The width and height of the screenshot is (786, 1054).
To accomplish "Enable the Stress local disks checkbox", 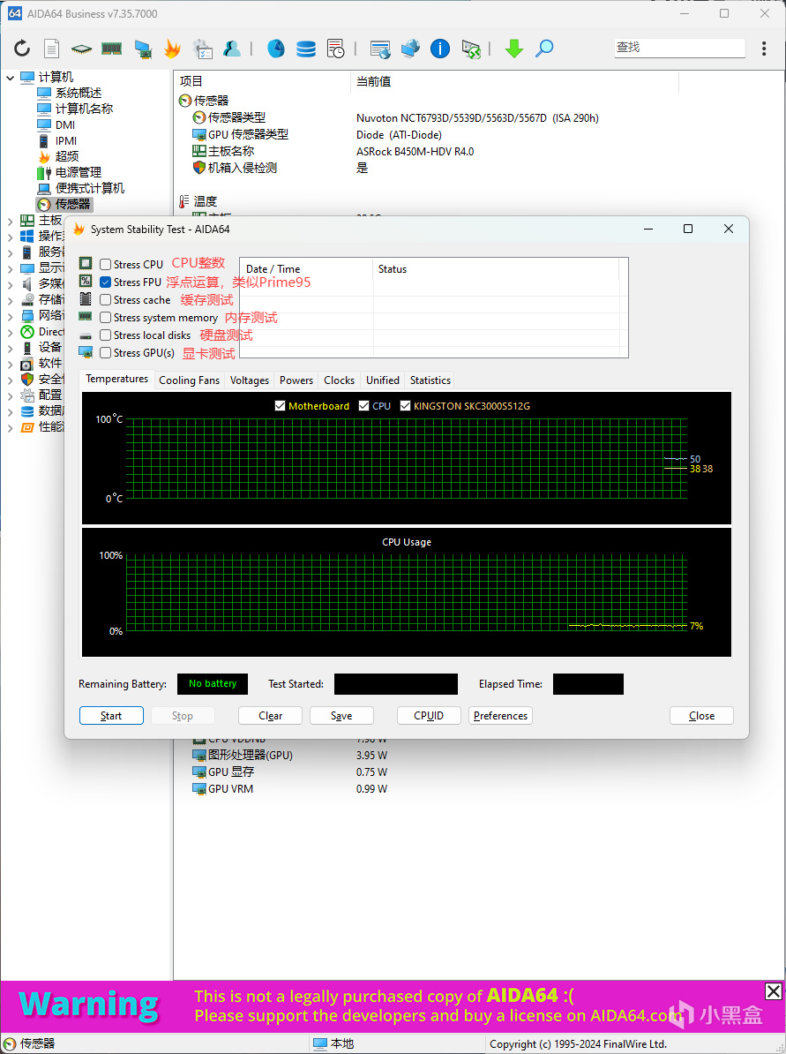I will tap(106, 335).
